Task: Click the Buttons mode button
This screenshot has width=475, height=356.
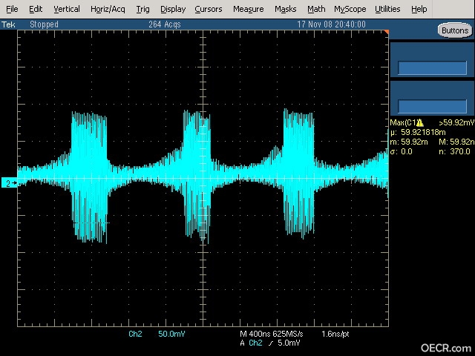Action: (455, 30)
